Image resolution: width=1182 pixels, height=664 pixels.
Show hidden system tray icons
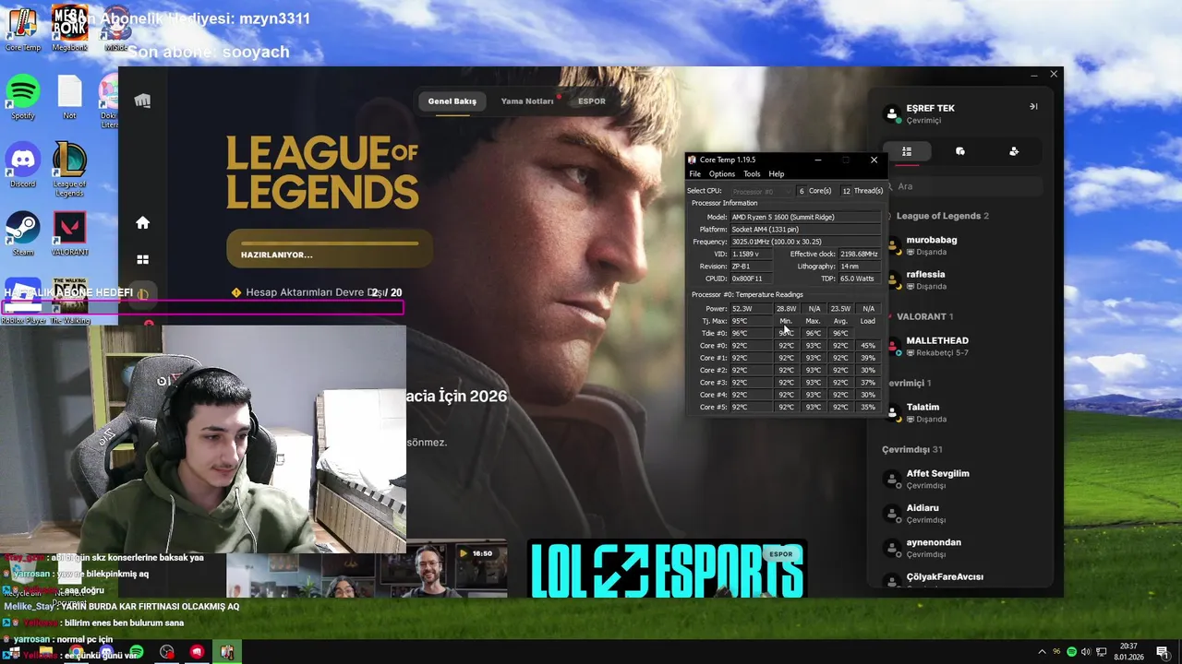(1043, 652)
